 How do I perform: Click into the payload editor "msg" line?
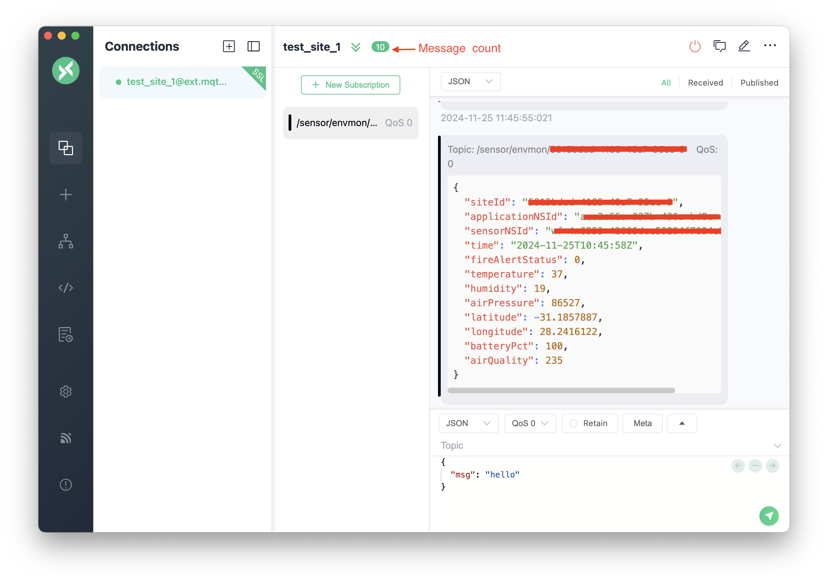[485, 474]
